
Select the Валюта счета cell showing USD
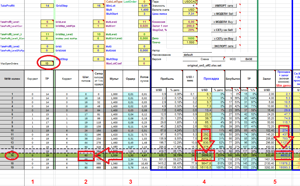(x=190, y=10)
